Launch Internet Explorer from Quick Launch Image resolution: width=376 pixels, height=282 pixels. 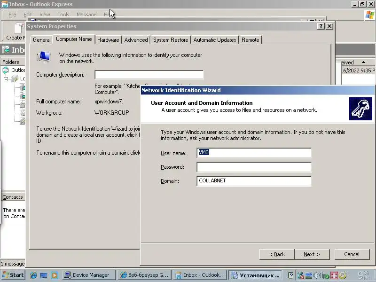[33, 275]
